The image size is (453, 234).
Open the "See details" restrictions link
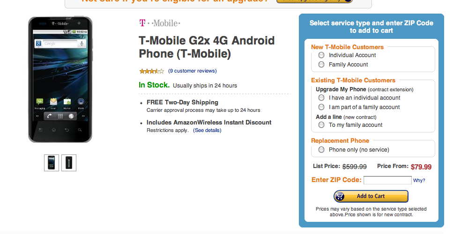[207, 130]
